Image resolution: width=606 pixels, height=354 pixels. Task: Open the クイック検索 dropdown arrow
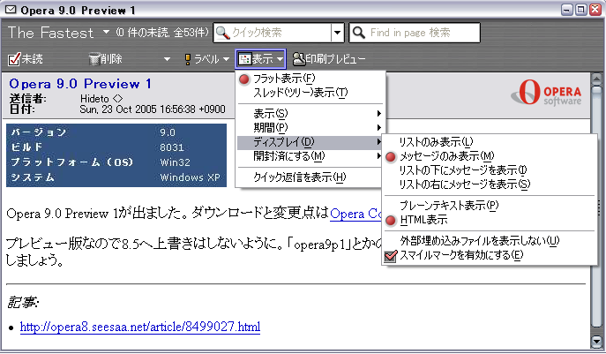pos(338,33)
